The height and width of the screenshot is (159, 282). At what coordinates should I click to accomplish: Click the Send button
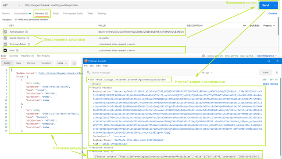pos(266,5)
